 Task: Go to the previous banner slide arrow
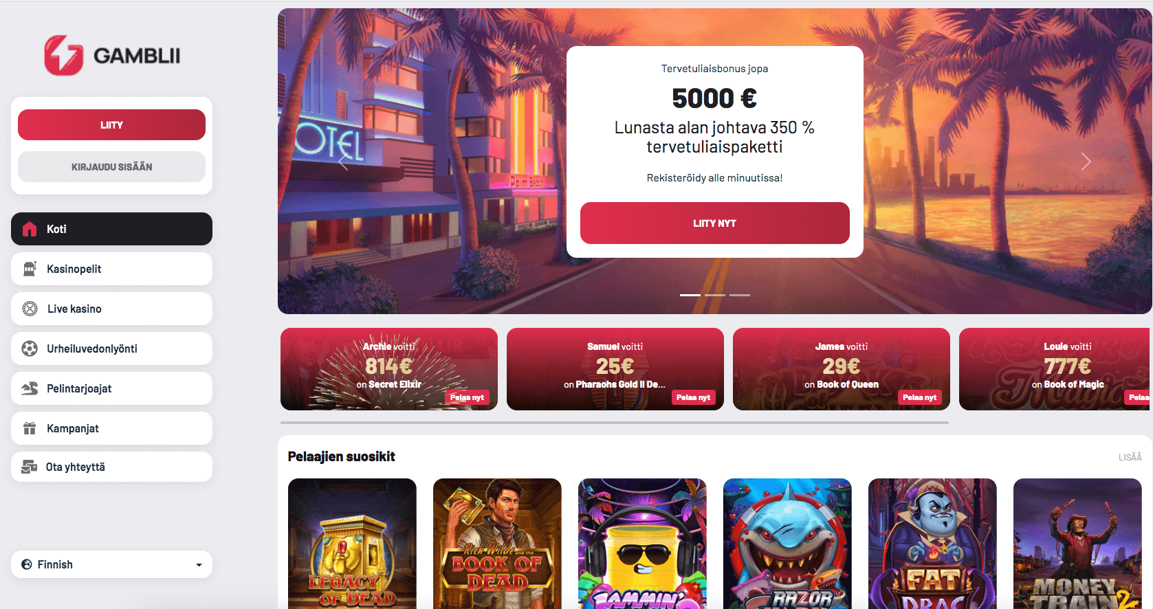pos(343,162)
